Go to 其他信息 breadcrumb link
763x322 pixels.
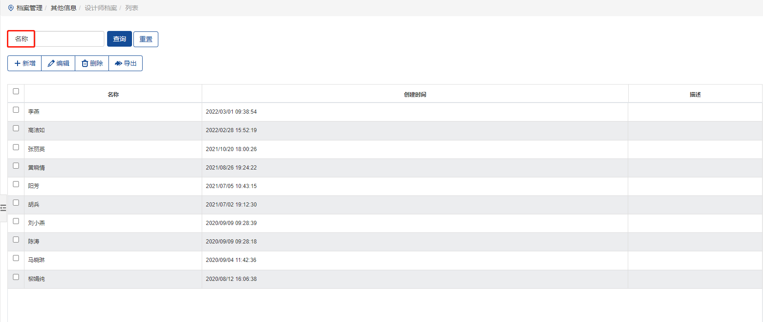(63, 8)
